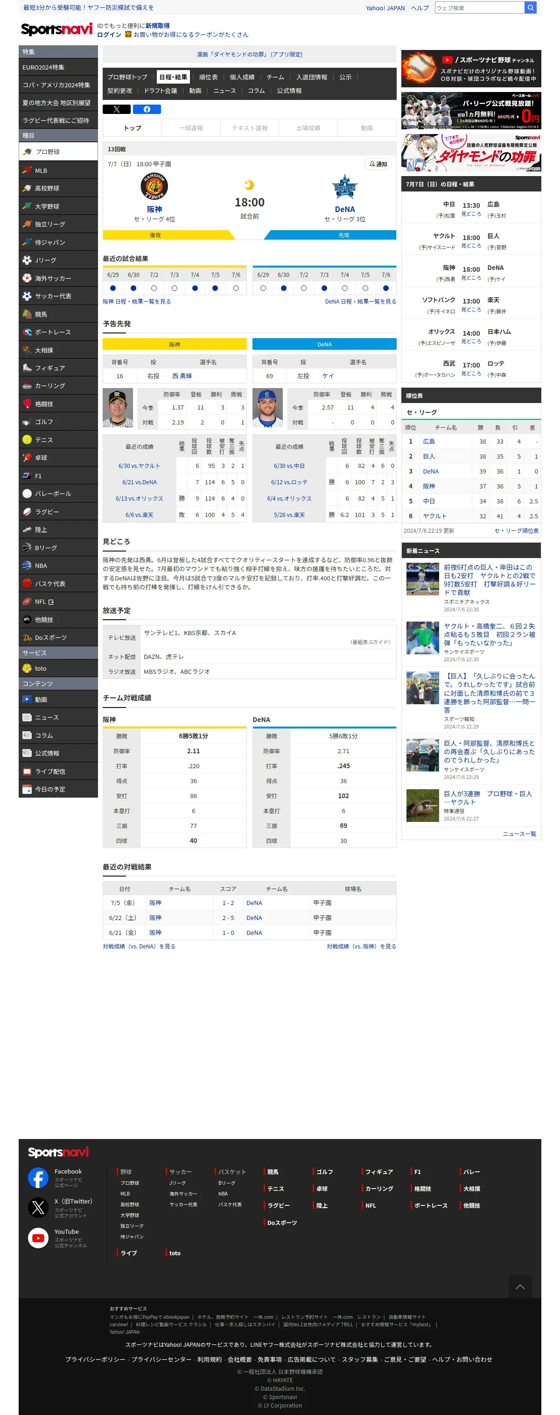This screenshot has height=1415, width=560.
Task: Open the footer X (旧Twitter) account icon
Action: point(38,1207)
